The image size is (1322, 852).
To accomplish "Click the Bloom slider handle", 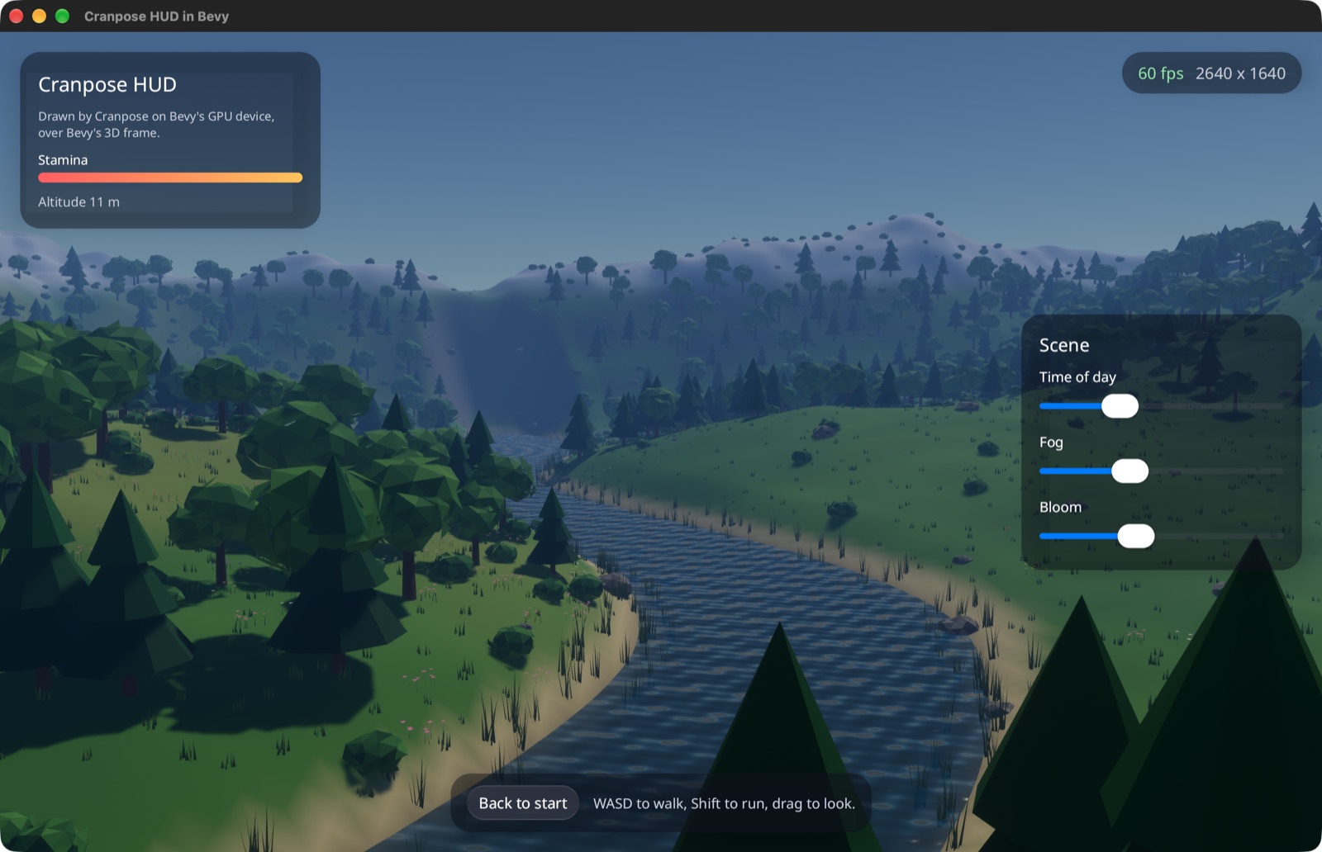I will (x=1135, y=537).
